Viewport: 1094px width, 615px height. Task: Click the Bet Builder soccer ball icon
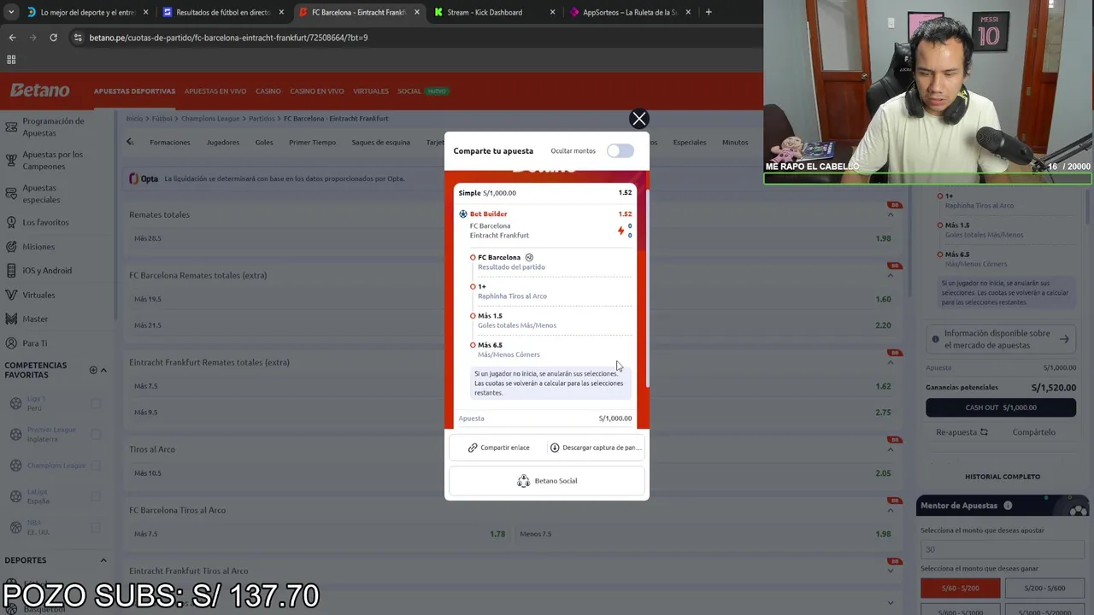pos(463,214)
